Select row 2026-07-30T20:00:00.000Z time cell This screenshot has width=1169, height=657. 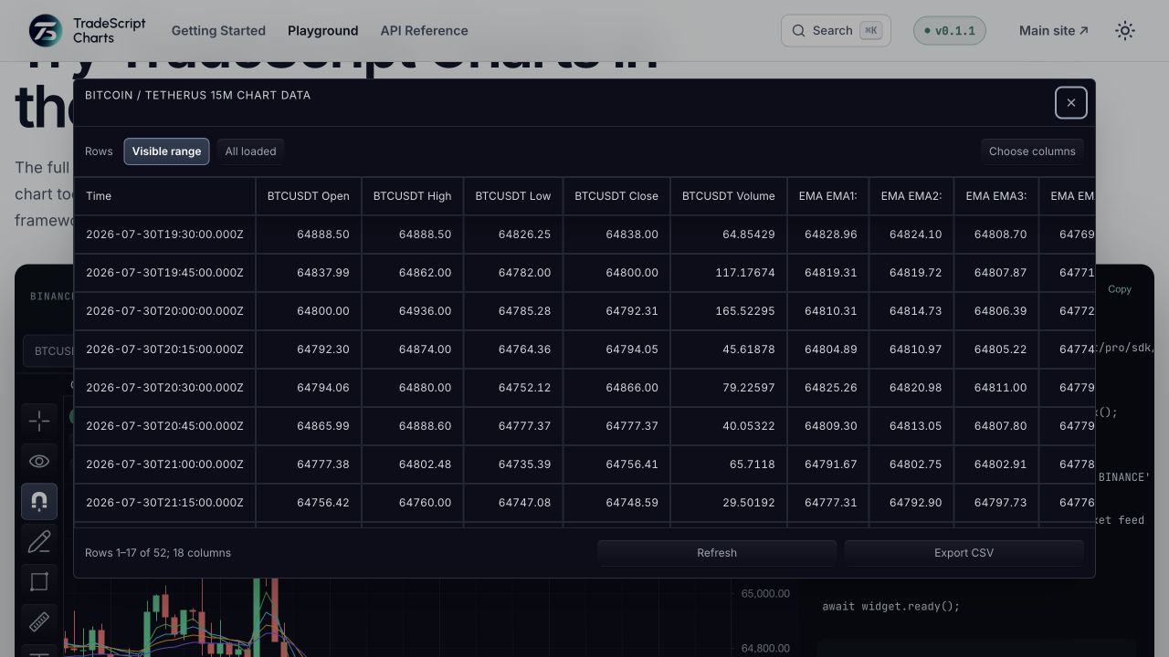[x=164, y=311]
